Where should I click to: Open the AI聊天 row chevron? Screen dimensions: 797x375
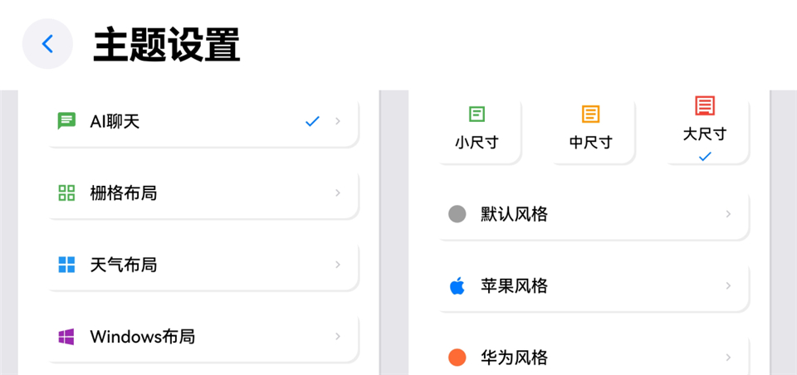(x=338, y=121)
